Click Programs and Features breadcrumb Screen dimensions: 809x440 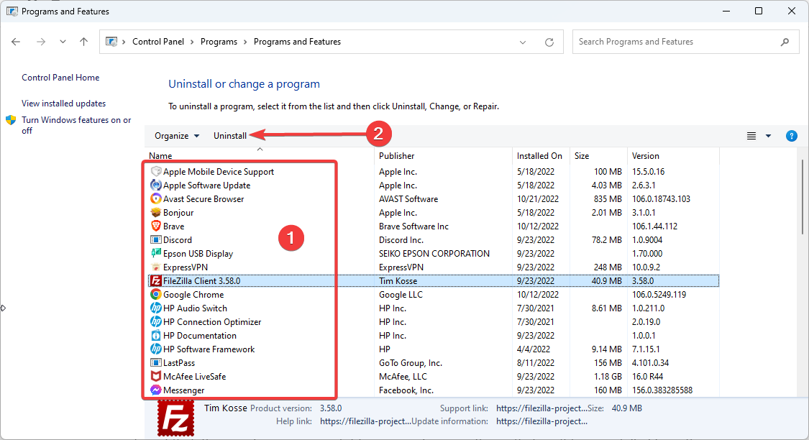click(297, 42)
